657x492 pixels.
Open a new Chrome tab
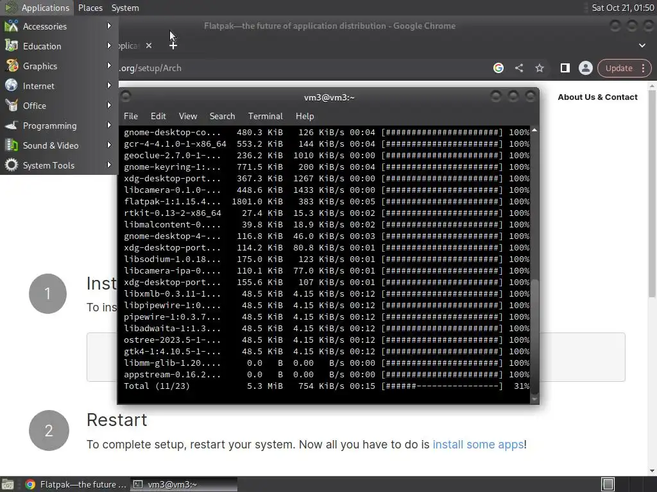173,45
